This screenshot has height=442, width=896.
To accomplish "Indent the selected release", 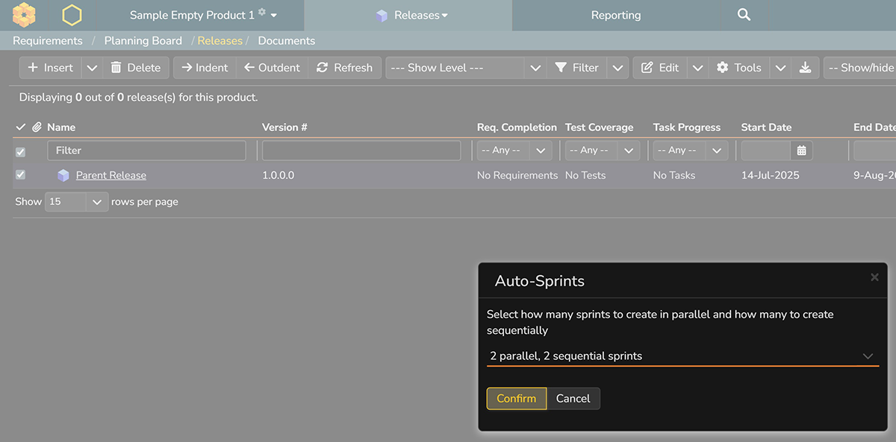I will pos(204,67).
